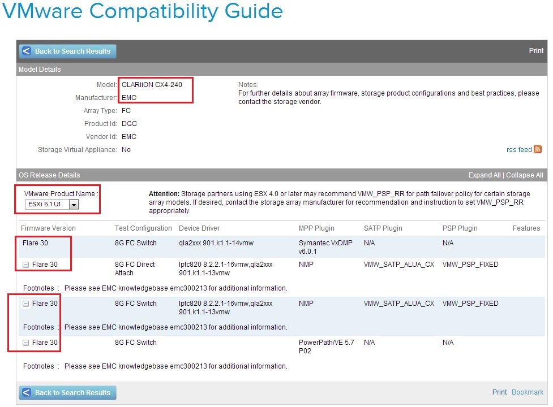Image resolution: width=553 pixels, height=407 pixels.
Task: Click the Bookmark link
Action: tap(528, 392)
